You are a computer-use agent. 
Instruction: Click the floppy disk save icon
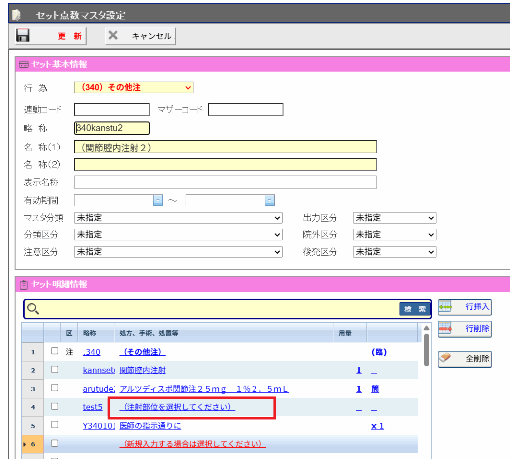tap(23, 36)
